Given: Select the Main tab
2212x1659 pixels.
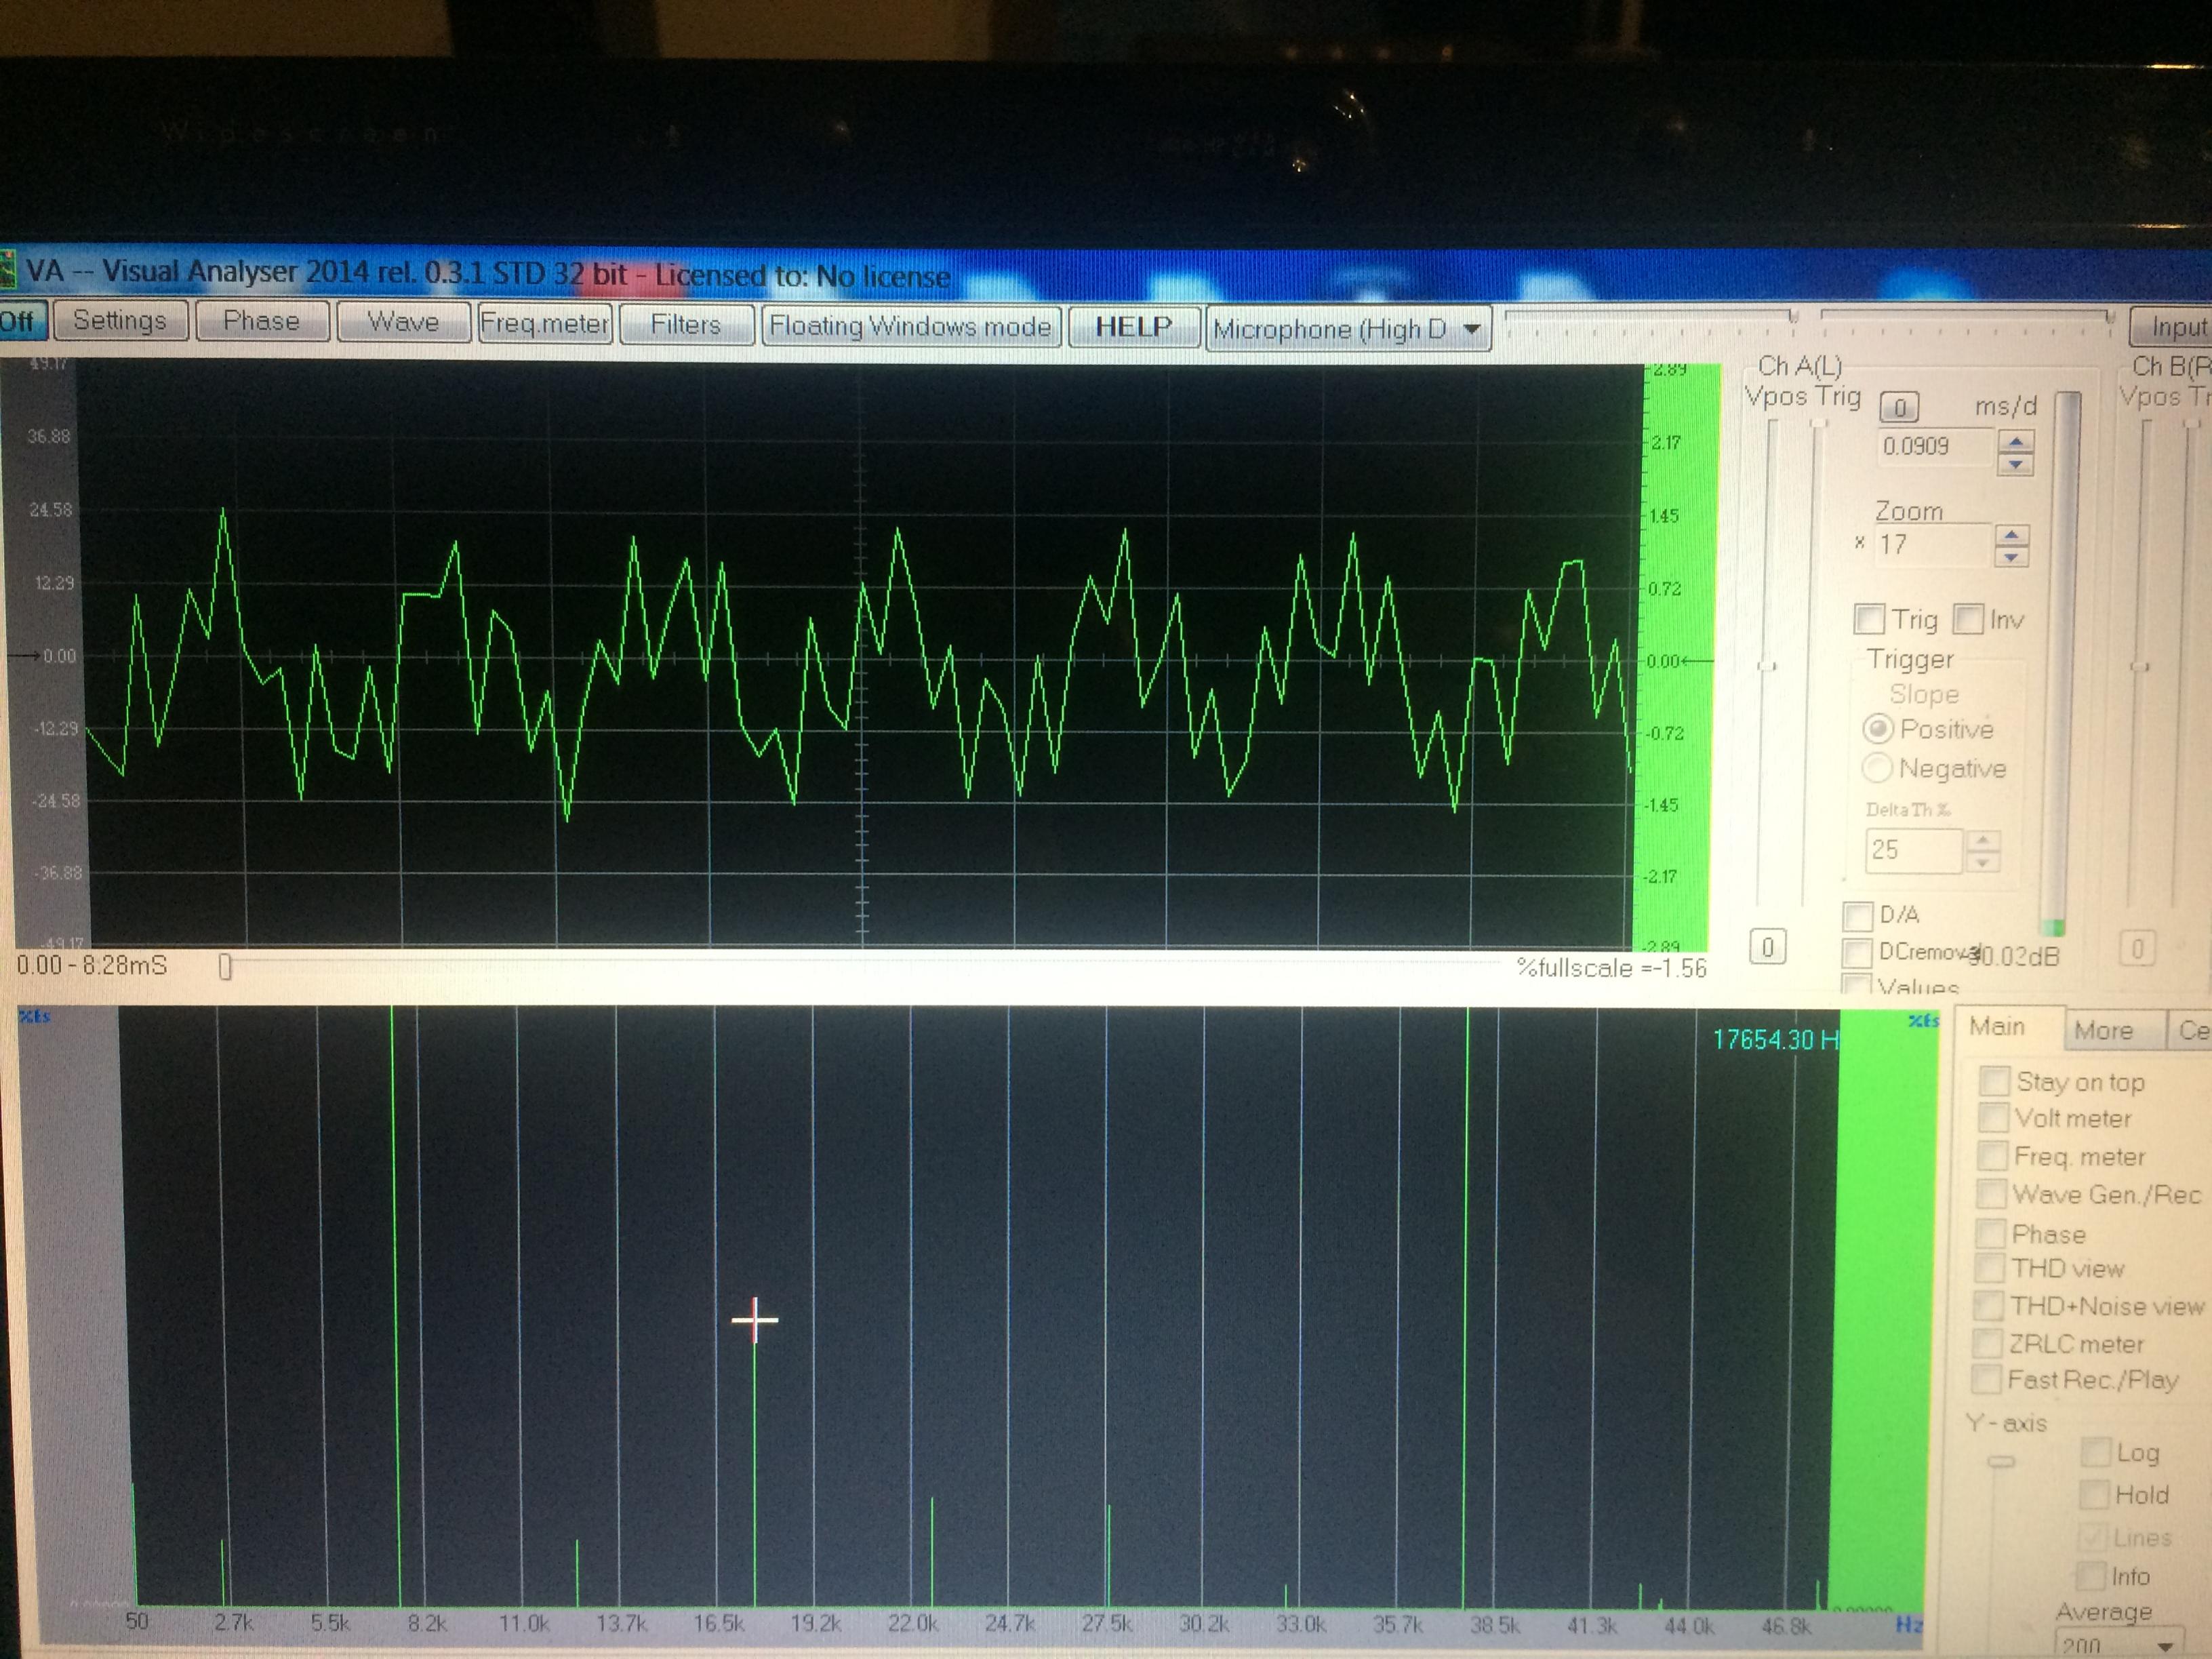Looking at the screenshot, I should tap(1996, 1027).
